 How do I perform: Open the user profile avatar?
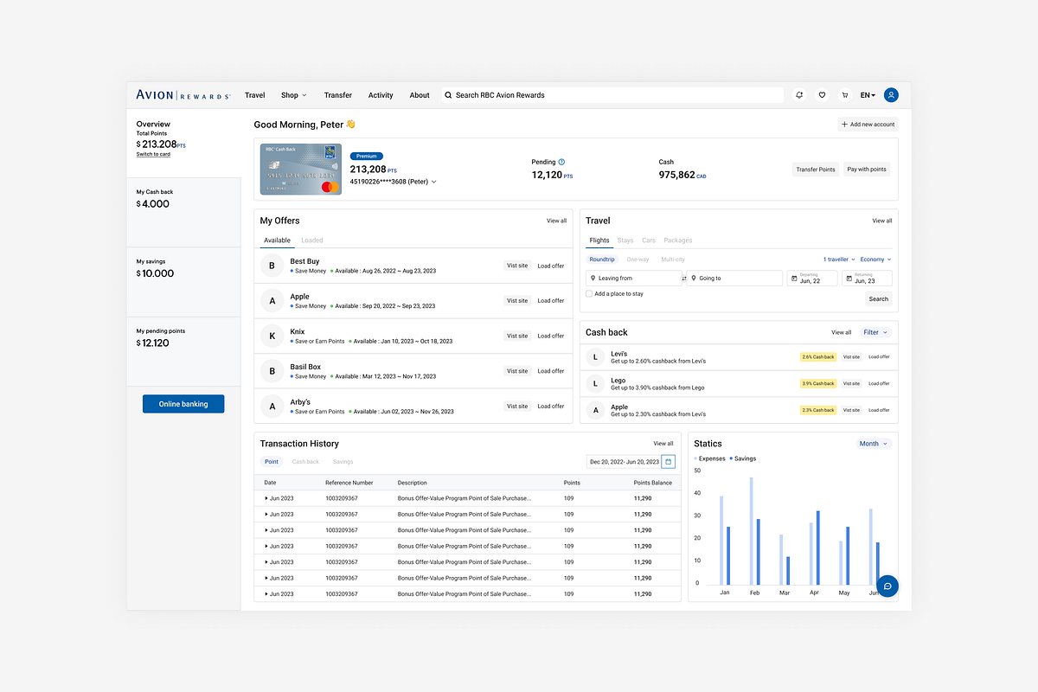click(x=891, y=95)
